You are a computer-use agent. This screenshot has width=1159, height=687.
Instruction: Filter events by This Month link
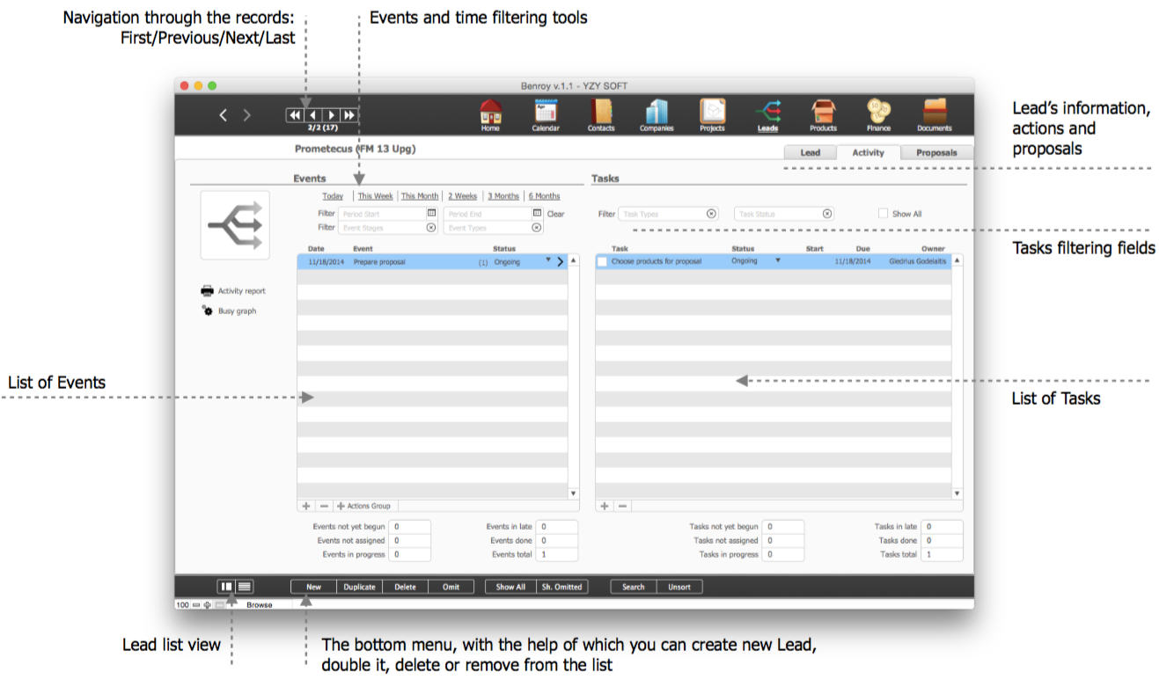pyautogui.click(x=420, y=196)
